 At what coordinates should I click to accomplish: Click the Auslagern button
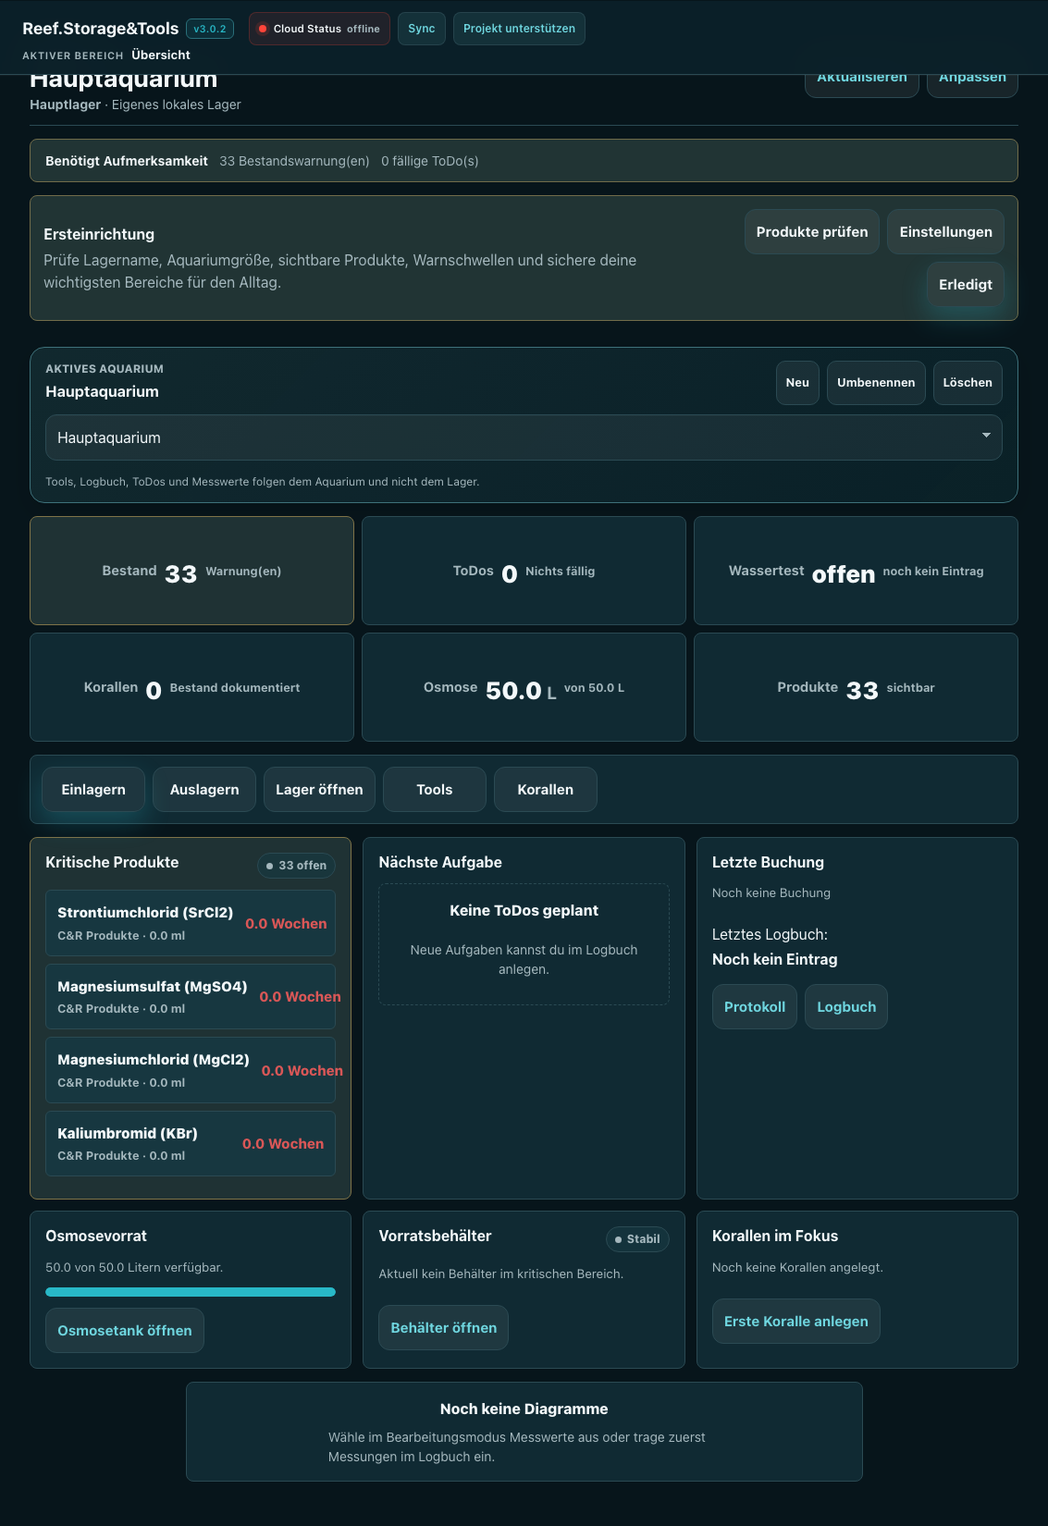pyautogui.click(x=204, y=790)
